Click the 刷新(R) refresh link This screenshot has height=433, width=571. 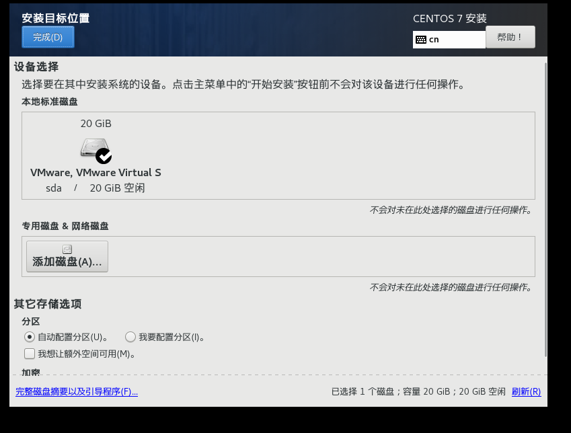(526, 391)
